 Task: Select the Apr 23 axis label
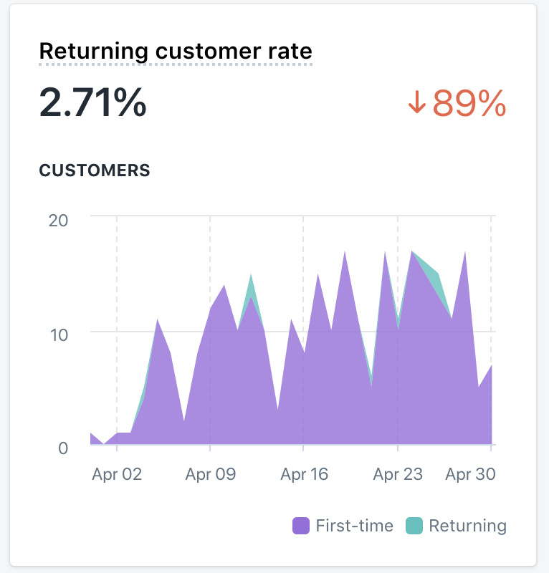coord(398,474)
